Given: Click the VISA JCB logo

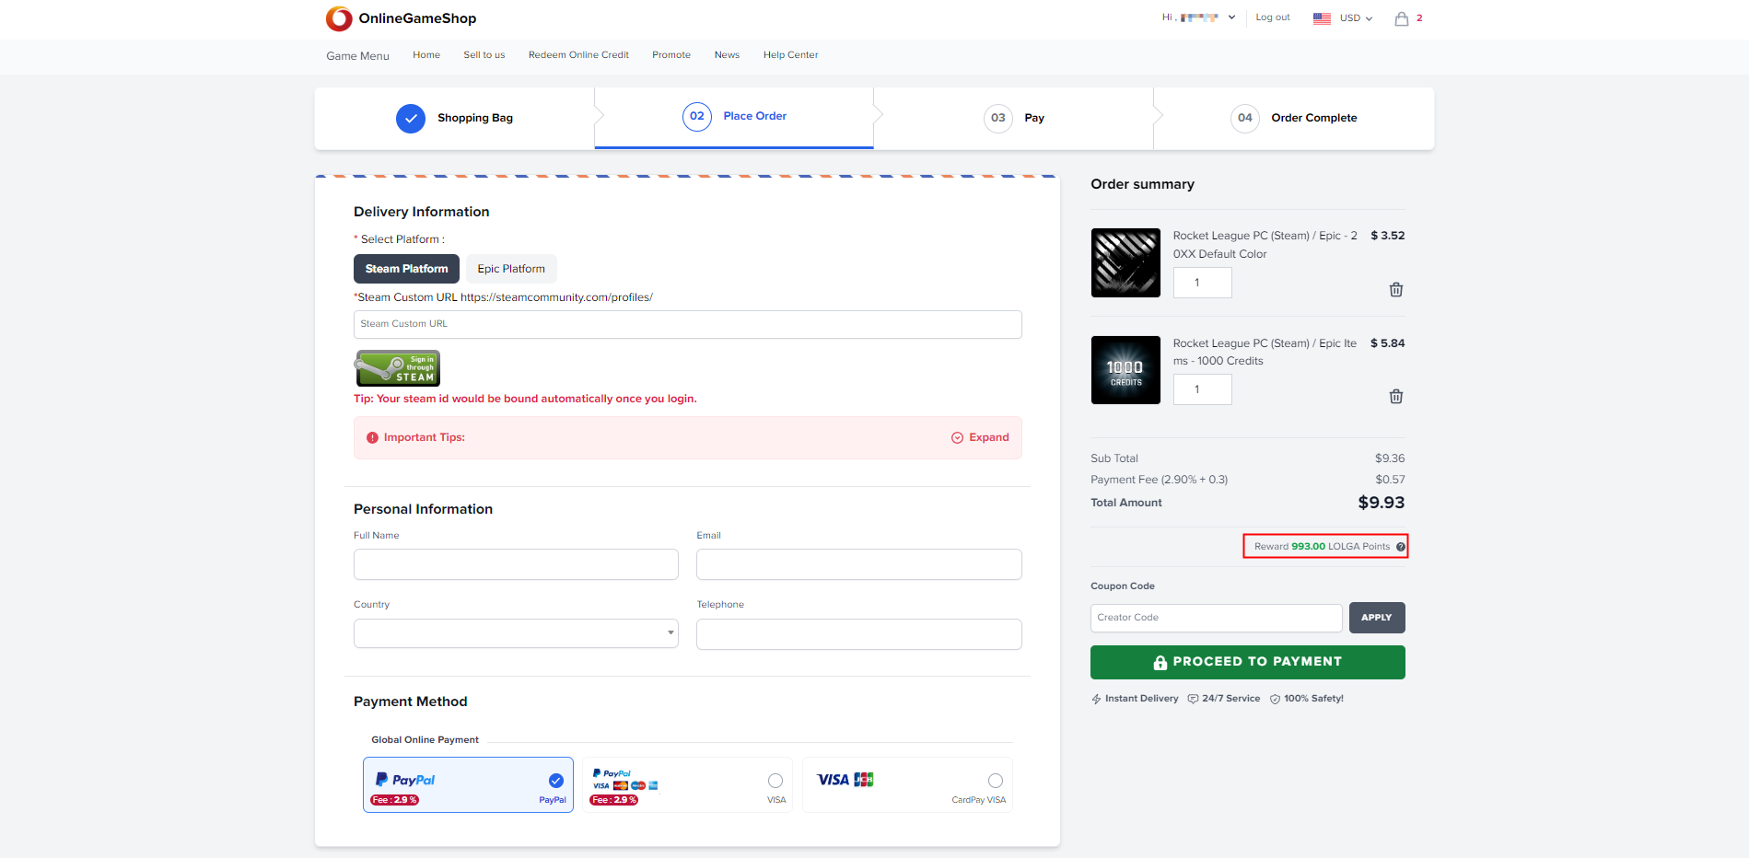Looking at the screenshot, I should click(x=845, y=780).
